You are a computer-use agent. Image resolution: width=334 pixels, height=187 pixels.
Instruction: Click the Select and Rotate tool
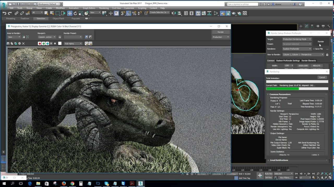(75, 13)
